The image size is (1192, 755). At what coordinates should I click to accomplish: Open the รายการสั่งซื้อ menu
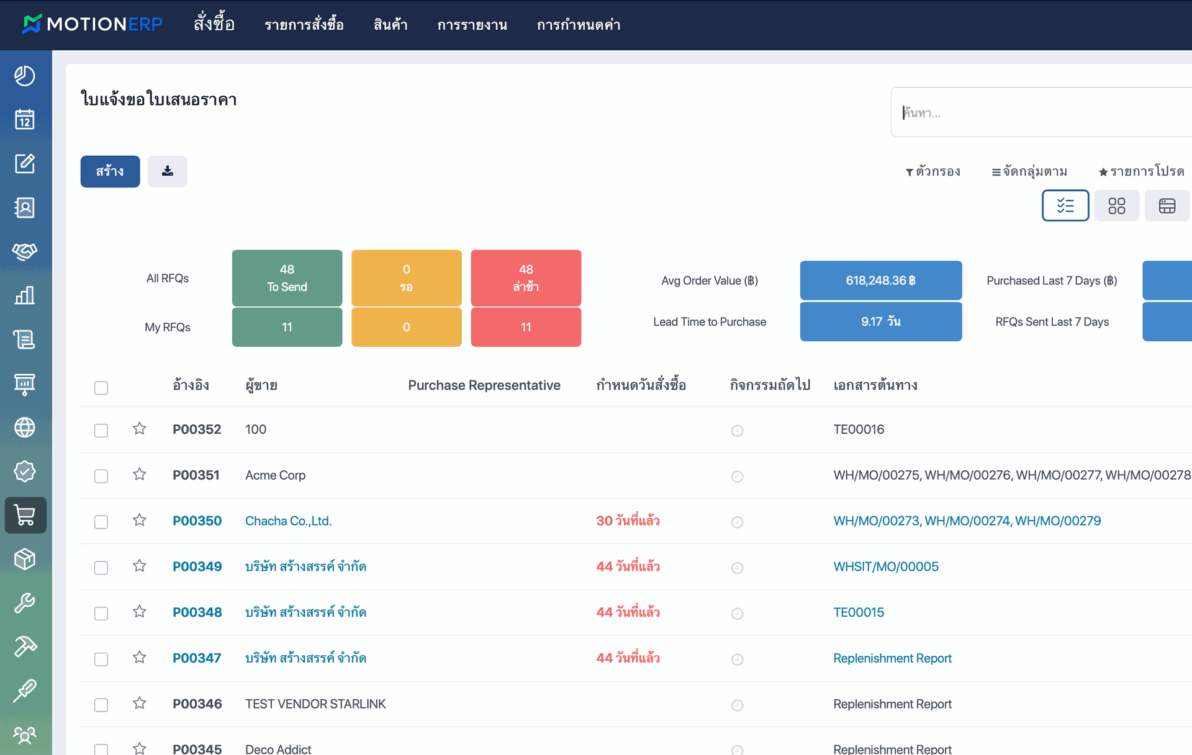304,25
